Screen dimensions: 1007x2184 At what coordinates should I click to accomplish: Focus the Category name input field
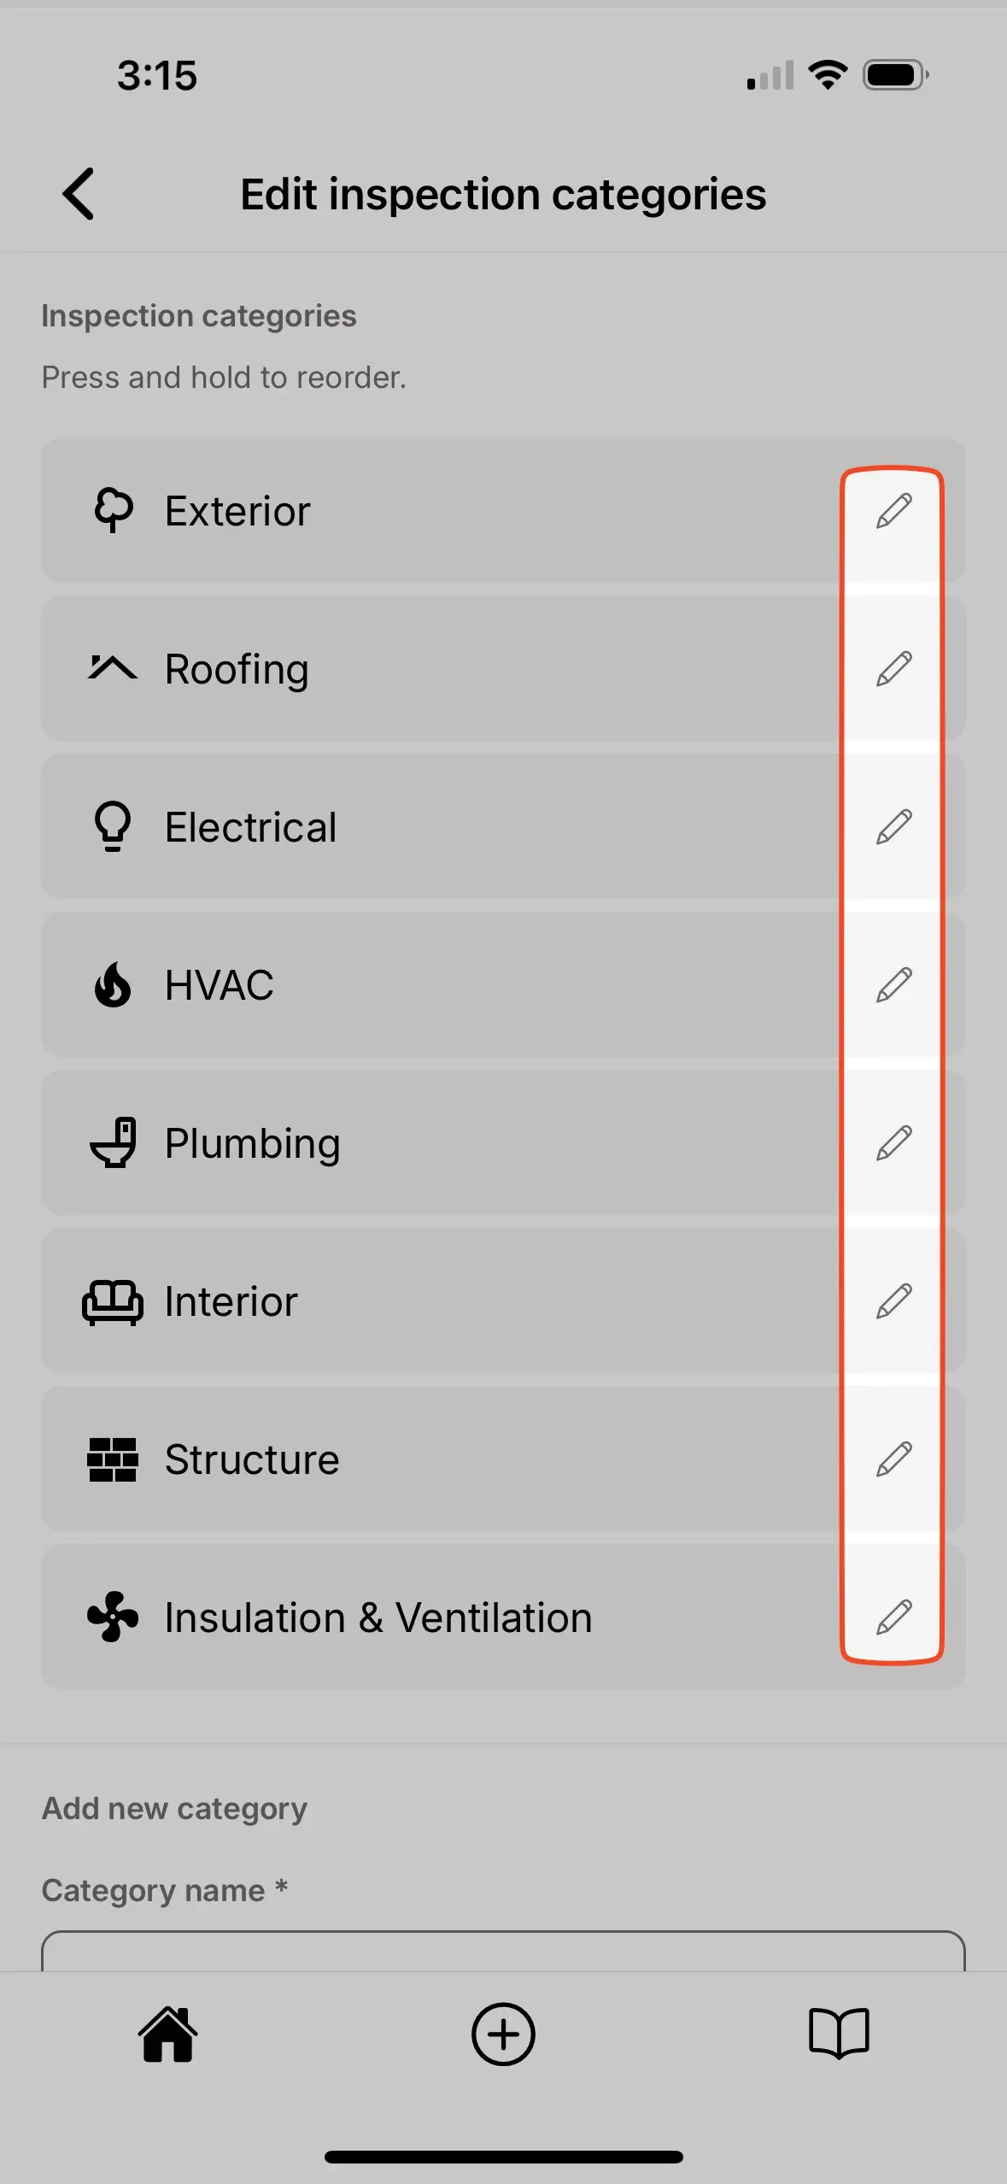pyautogui.click(x=503, y=1953)
